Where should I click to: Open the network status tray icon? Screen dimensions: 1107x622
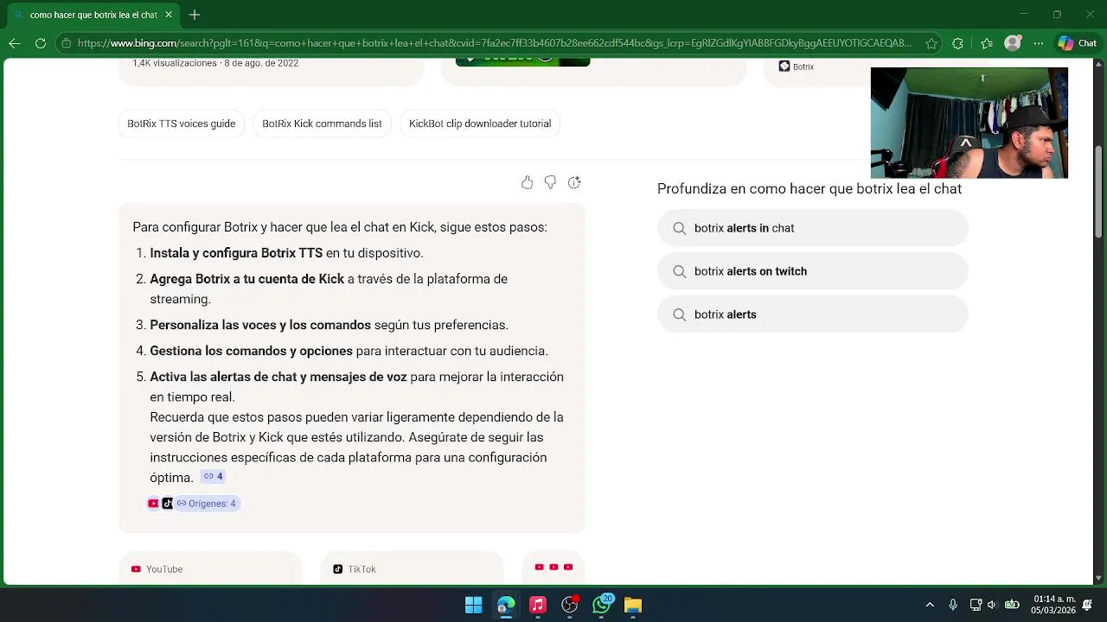[976, 605]
